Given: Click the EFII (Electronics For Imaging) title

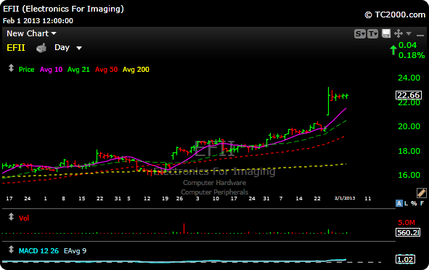Looking at the screenshot, I should pos(63,9).
